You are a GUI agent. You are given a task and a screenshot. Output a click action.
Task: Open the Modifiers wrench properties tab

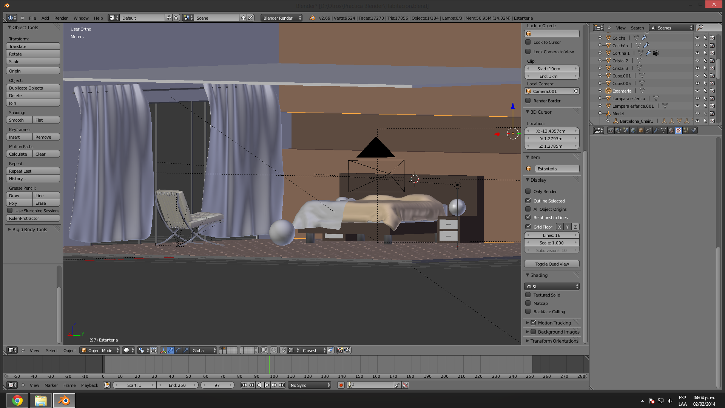pos(656,130)
